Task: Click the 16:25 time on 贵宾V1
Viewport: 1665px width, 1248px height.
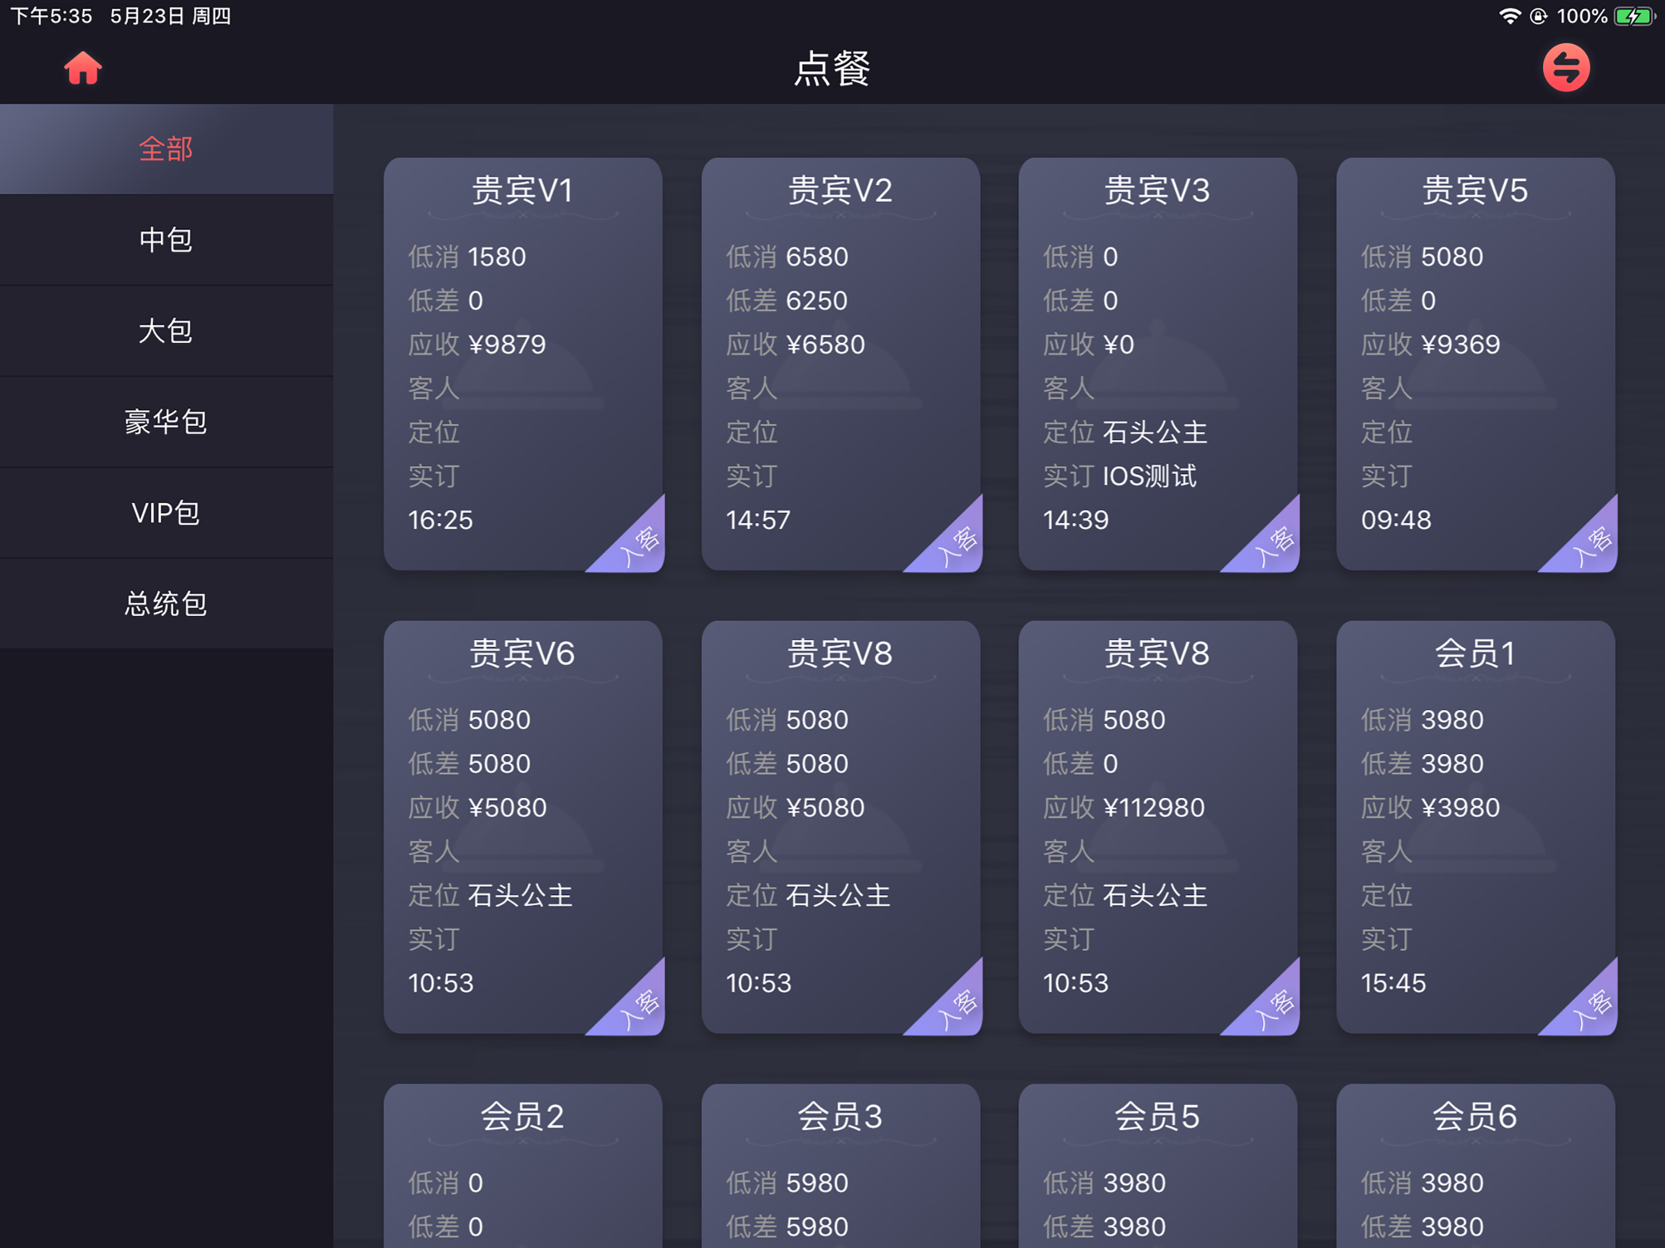Action: tap(441, 520)
